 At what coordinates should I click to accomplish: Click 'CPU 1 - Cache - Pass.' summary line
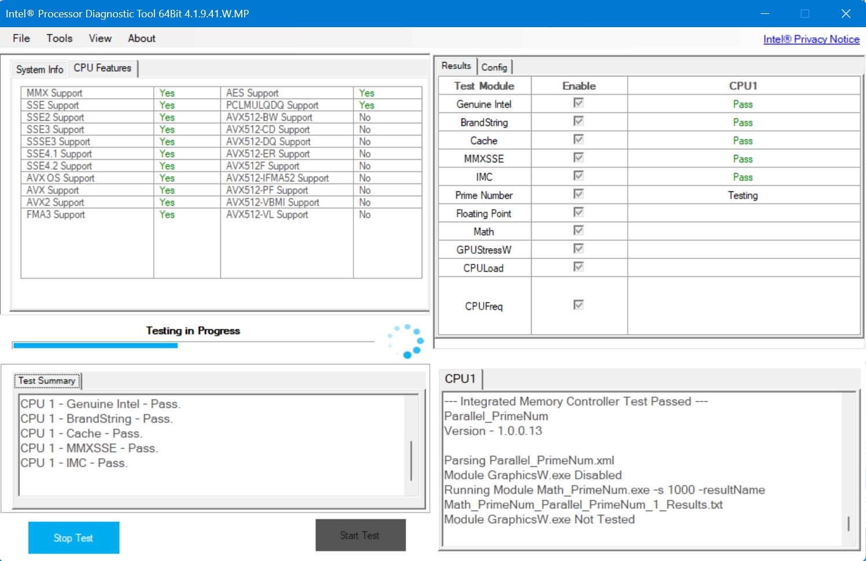point(82,433)
